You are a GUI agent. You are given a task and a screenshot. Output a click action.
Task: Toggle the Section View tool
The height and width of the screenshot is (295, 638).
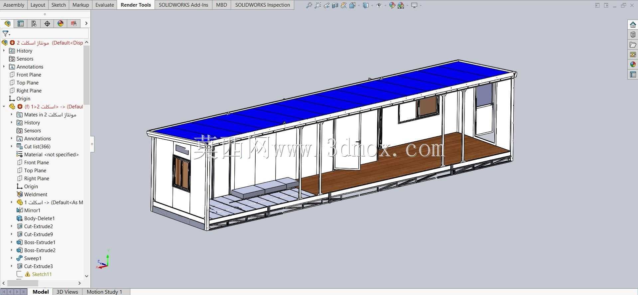point(335,5)
